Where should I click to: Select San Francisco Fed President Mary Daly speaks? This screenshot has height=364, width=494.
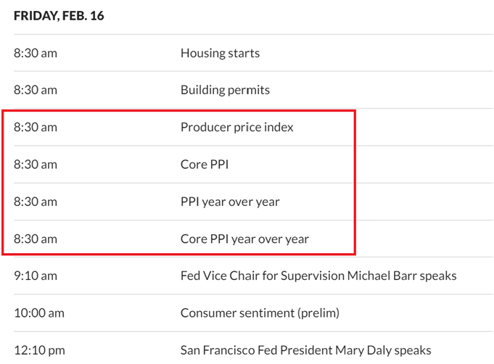tap(305, 350)
